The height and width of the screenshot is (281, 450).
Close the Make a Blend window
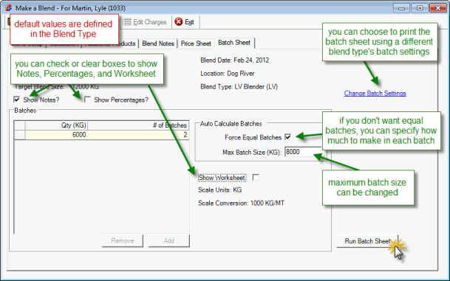437,8
